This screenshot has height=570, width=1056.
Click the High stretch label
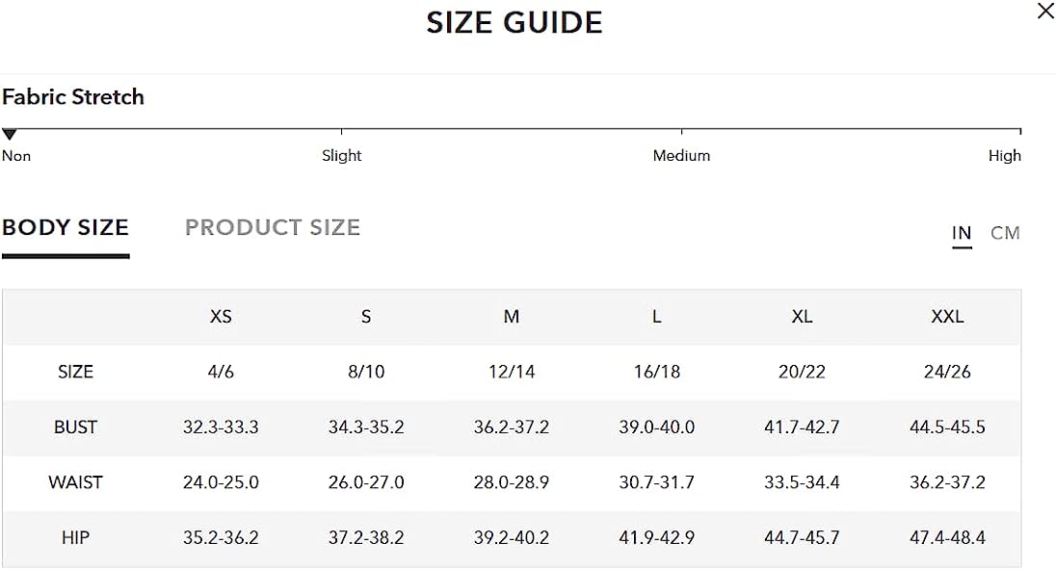pos(1004,155)
